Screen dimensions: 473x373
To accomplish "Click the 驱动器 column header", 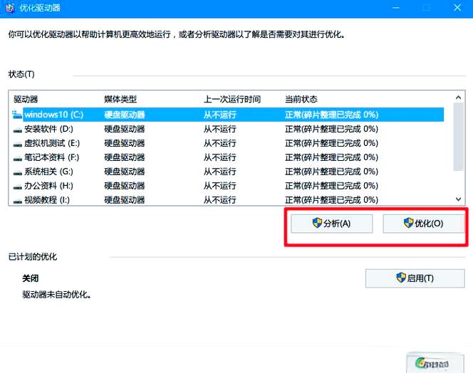I will (x=26, y=99).
